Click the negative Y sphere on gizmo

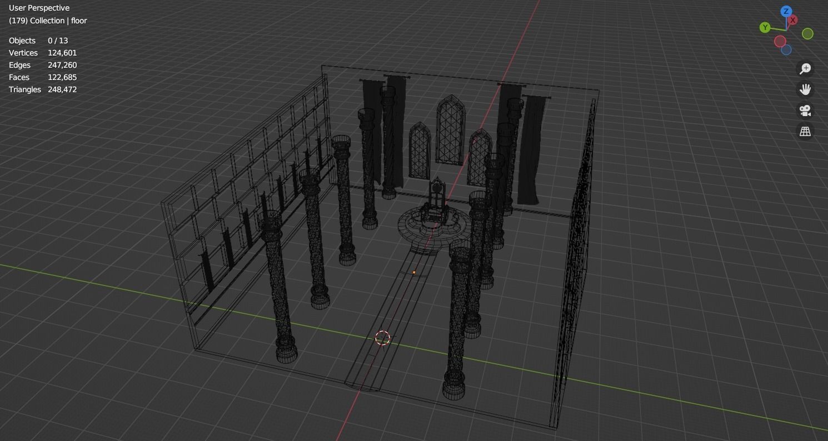point(807,34)
